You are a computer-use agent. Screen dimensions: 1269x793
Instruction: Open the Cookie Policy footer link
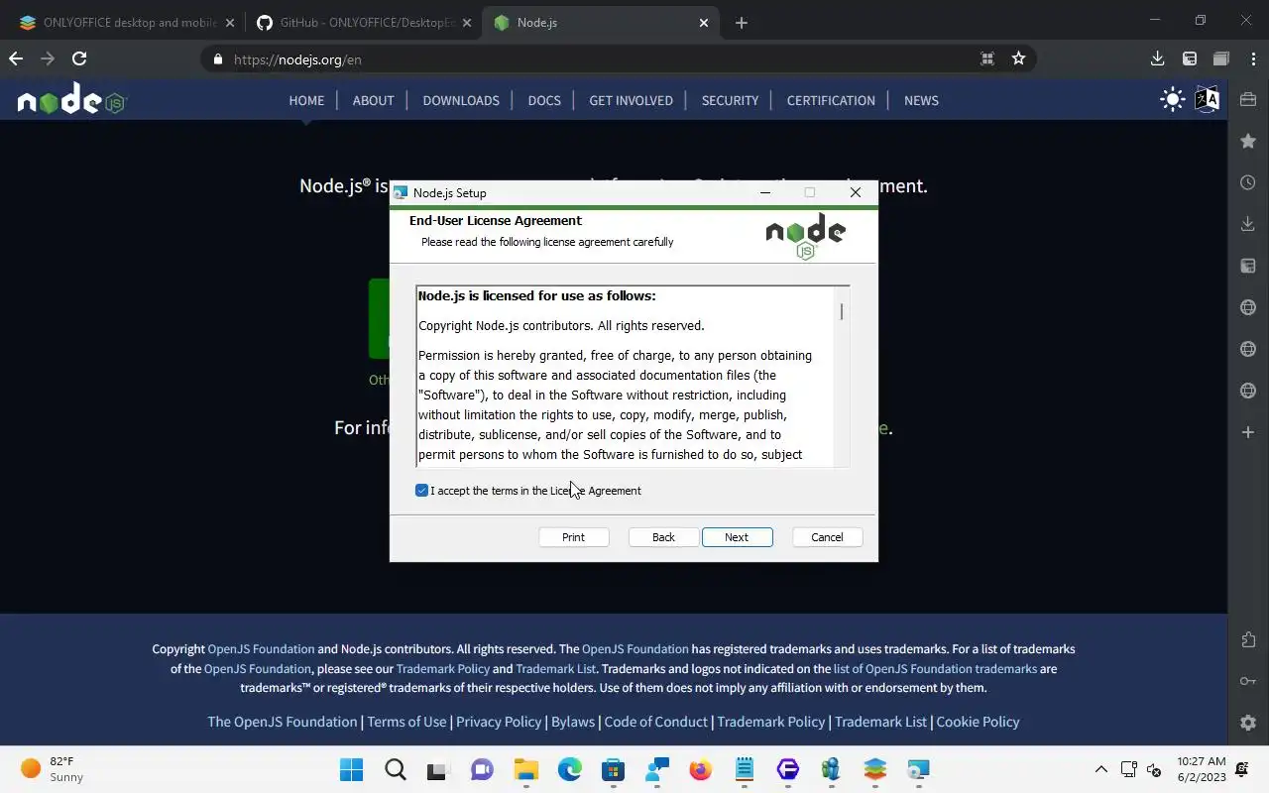point(978,721)
